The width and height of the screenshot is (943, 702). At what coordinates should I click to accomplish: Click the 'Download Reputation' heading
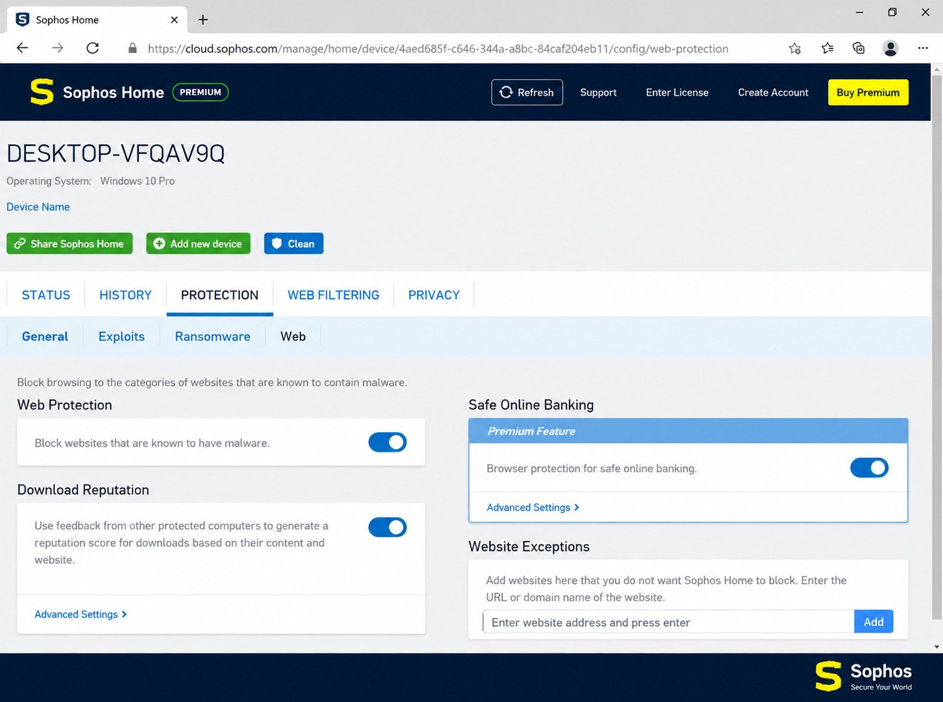[83, 490]
